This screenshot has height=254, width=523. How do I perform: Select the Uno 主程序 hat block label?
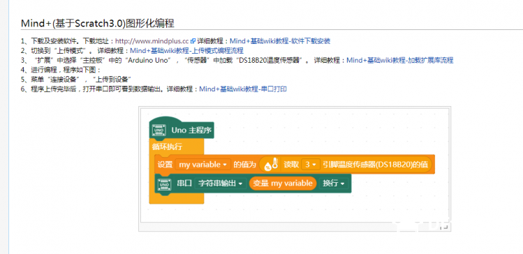pyautogui.click(x=191, y=130)
